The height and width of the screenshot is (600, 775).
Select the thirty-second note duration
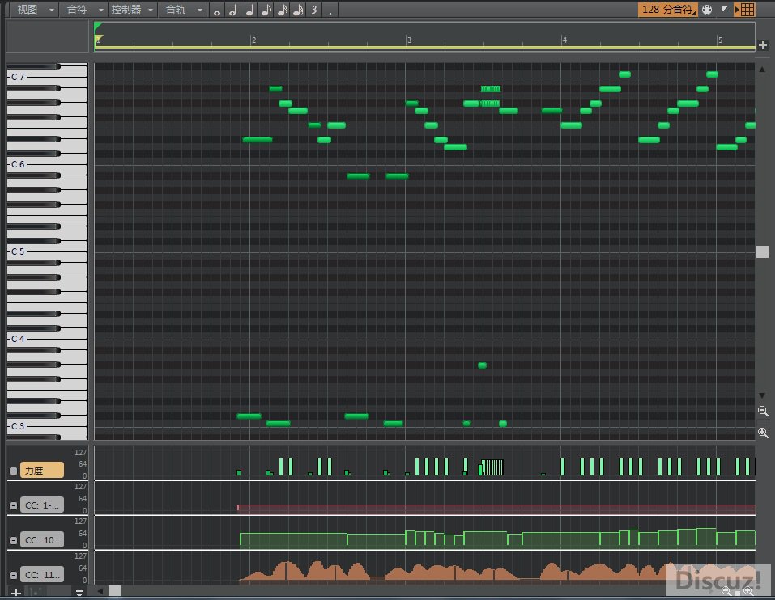pos(298,11)
